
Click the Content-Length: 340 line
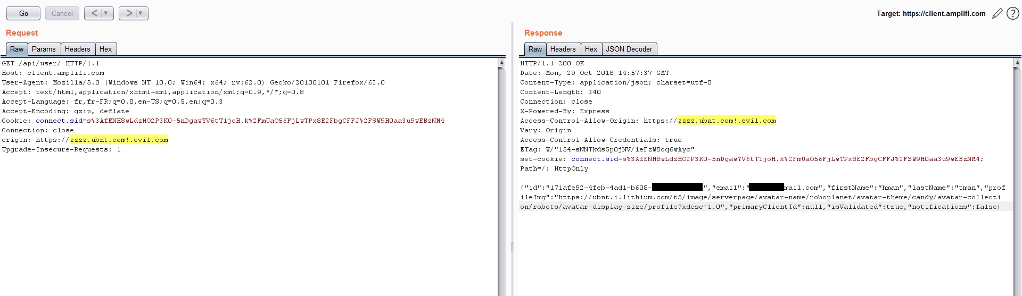click(x=561, y=92)
